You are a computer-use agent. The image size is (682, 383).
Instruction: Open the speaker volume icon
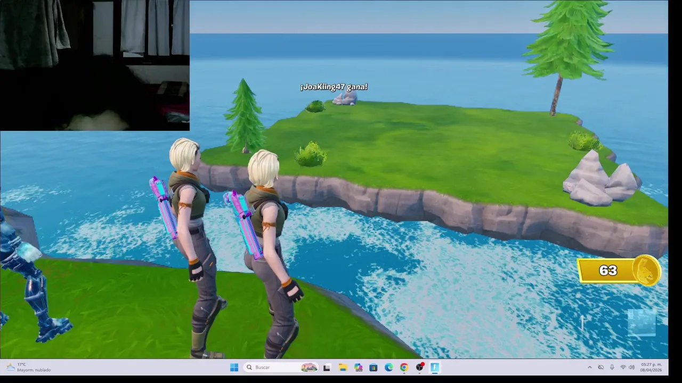[631, 367]
